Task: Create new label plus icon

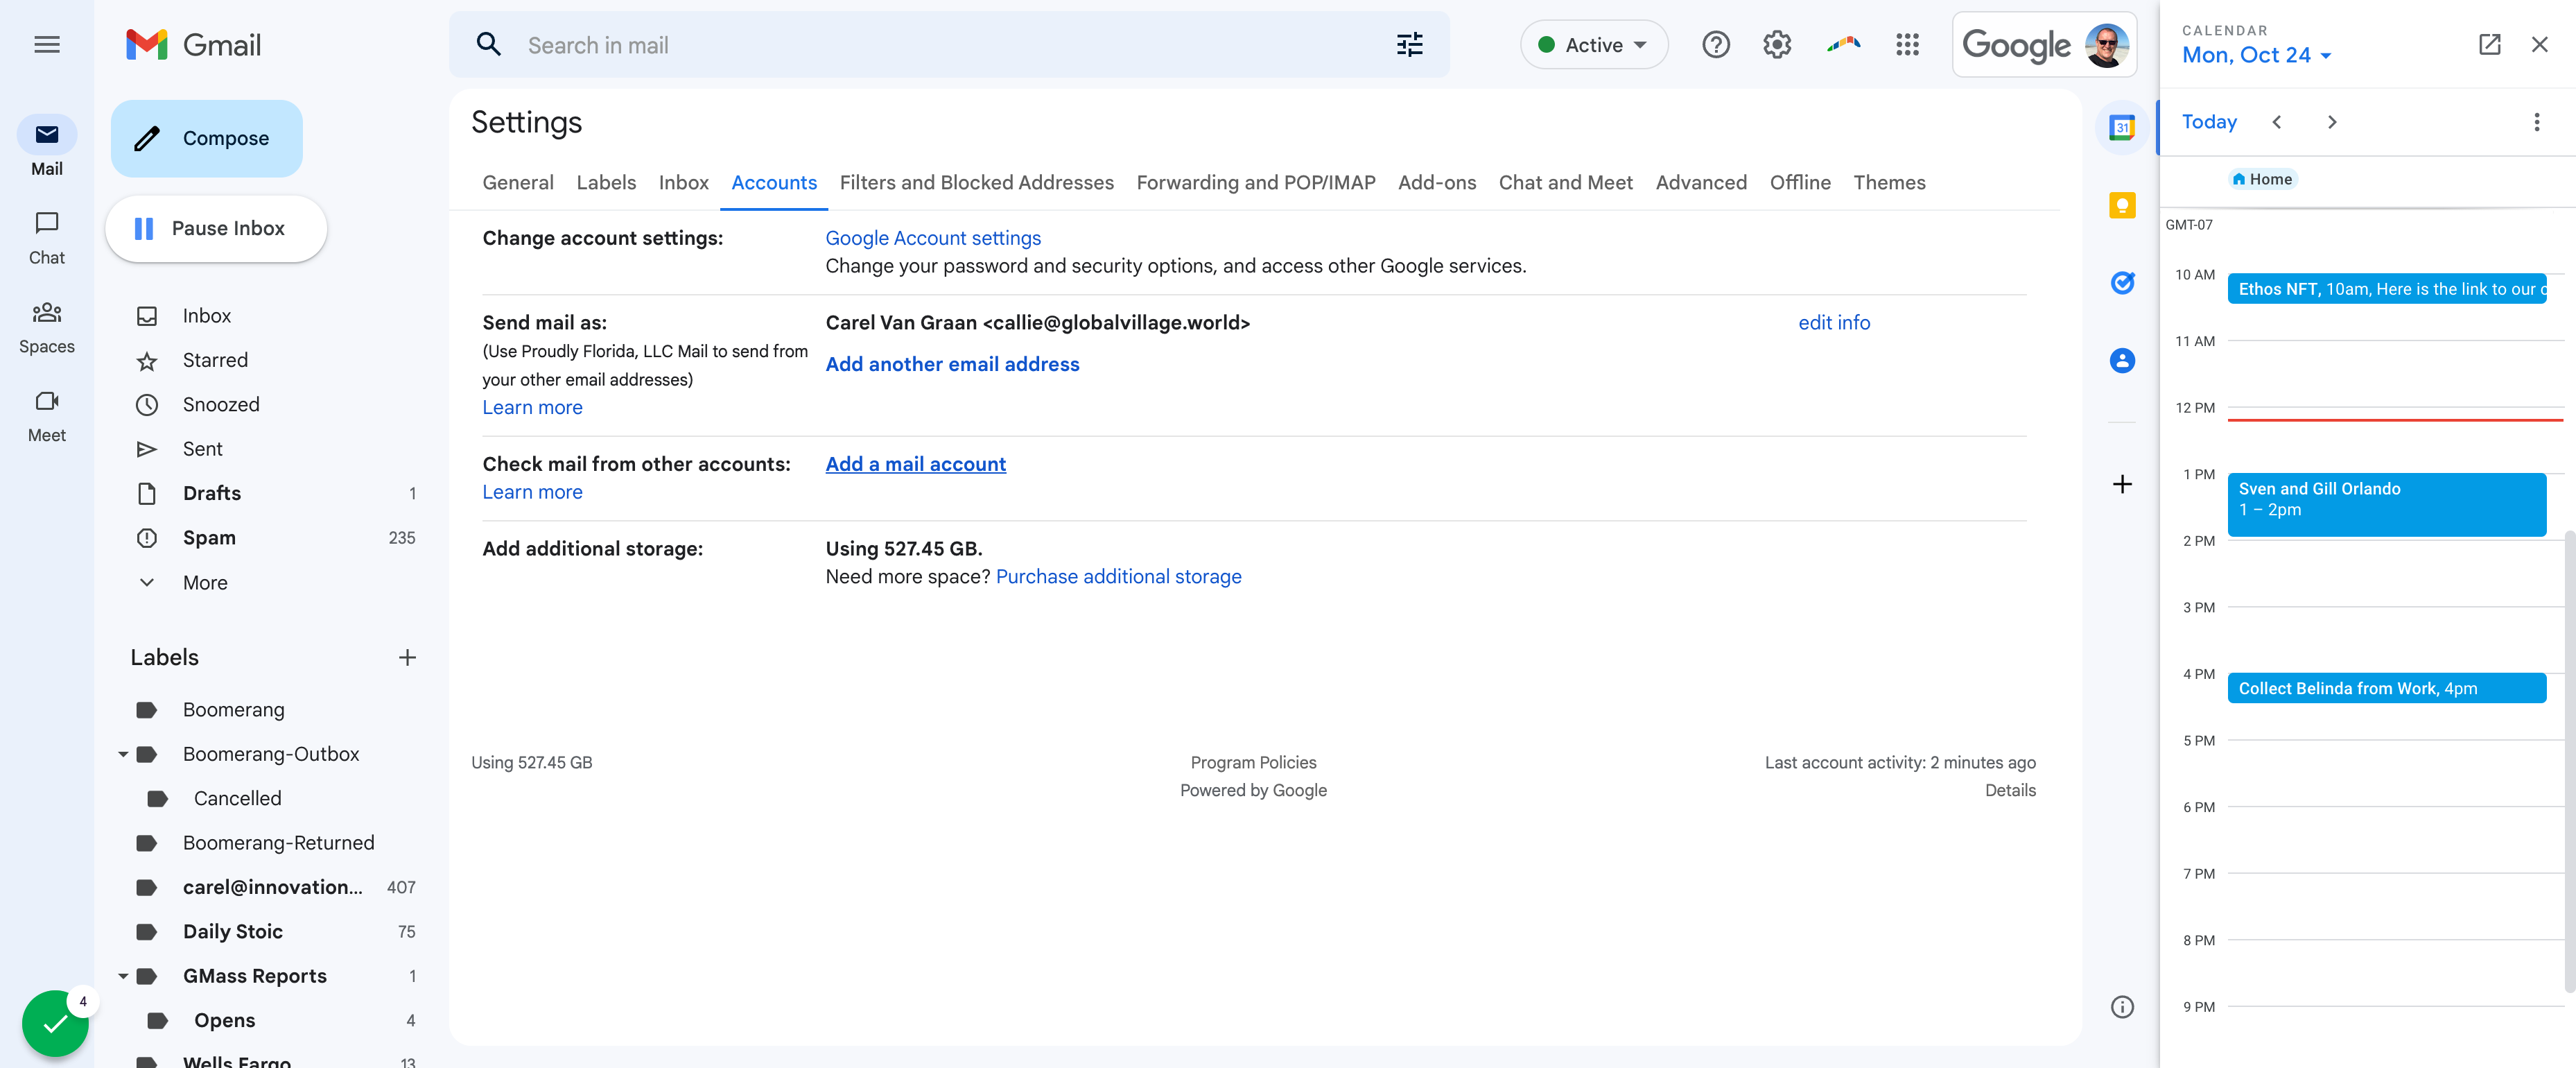Action: [x=407, y=658]
